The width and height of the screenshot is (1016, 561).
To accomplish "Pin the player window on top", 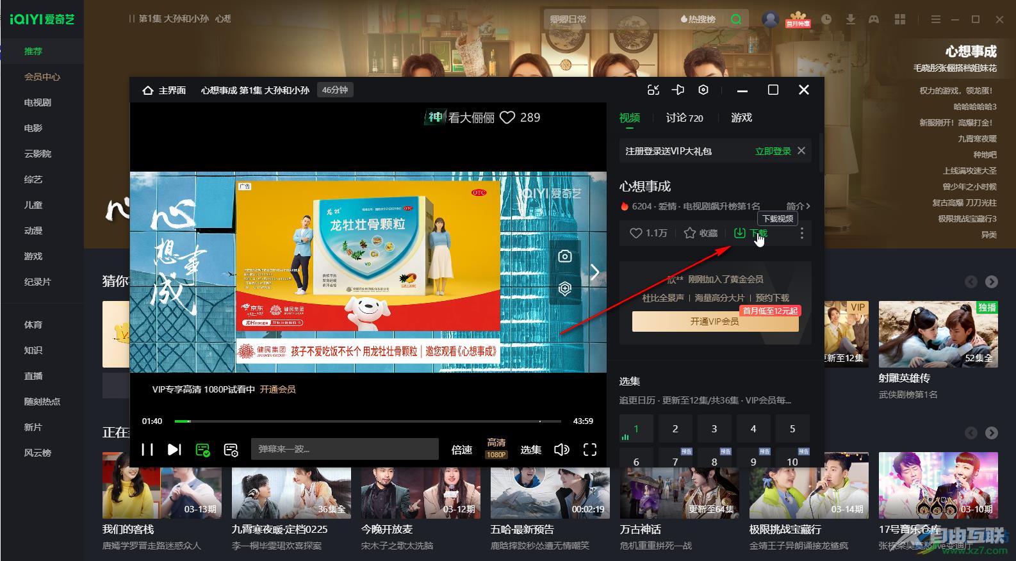I will pos(678,90).
